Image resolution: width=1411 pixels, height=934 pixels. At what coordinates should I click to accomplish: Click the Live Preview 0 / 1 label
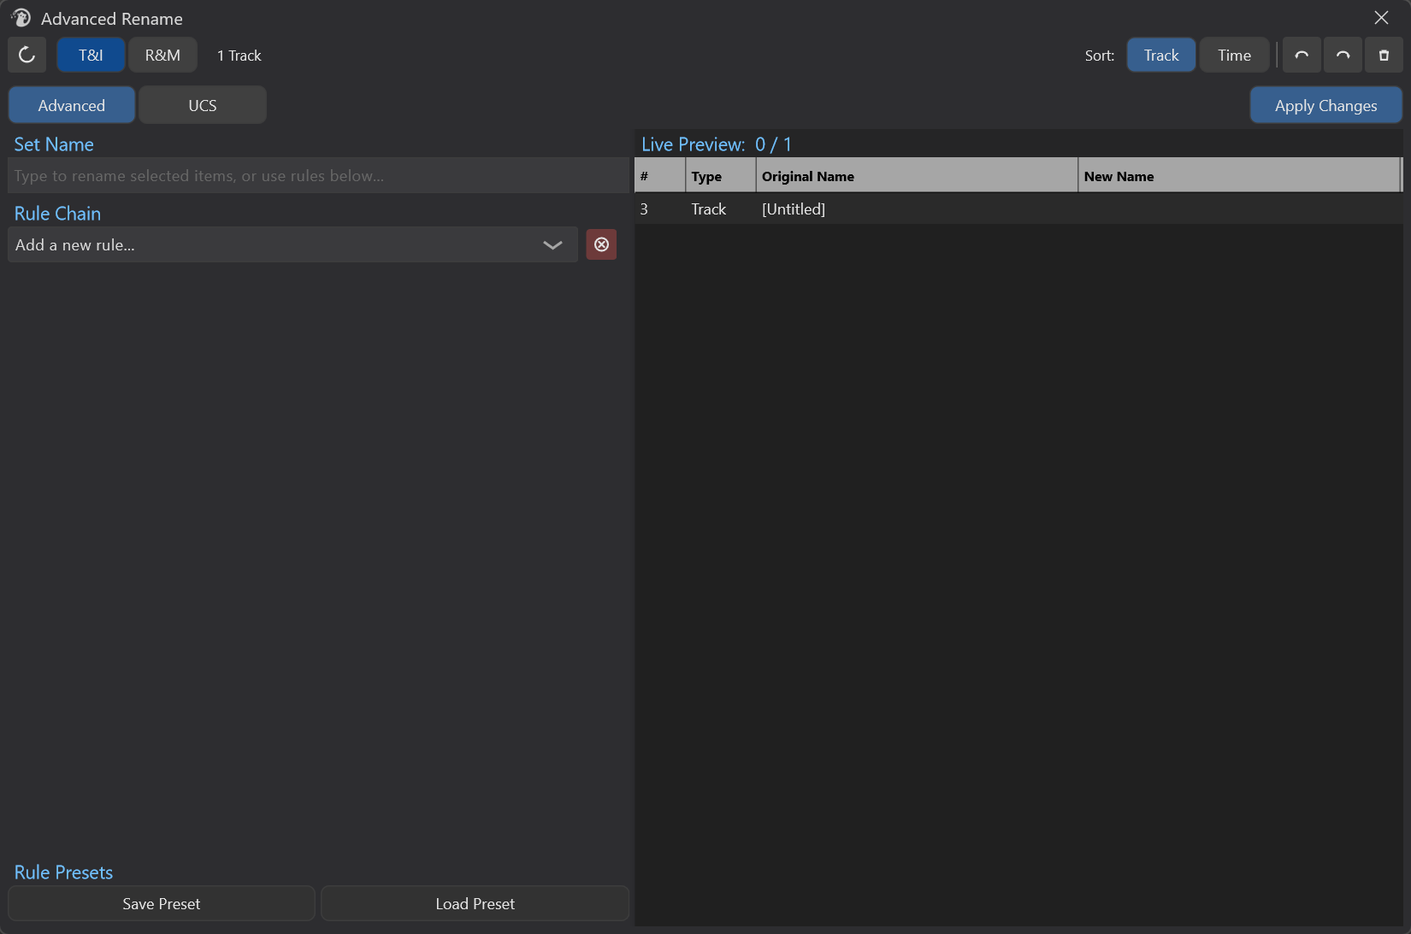[x=717, y=144]
